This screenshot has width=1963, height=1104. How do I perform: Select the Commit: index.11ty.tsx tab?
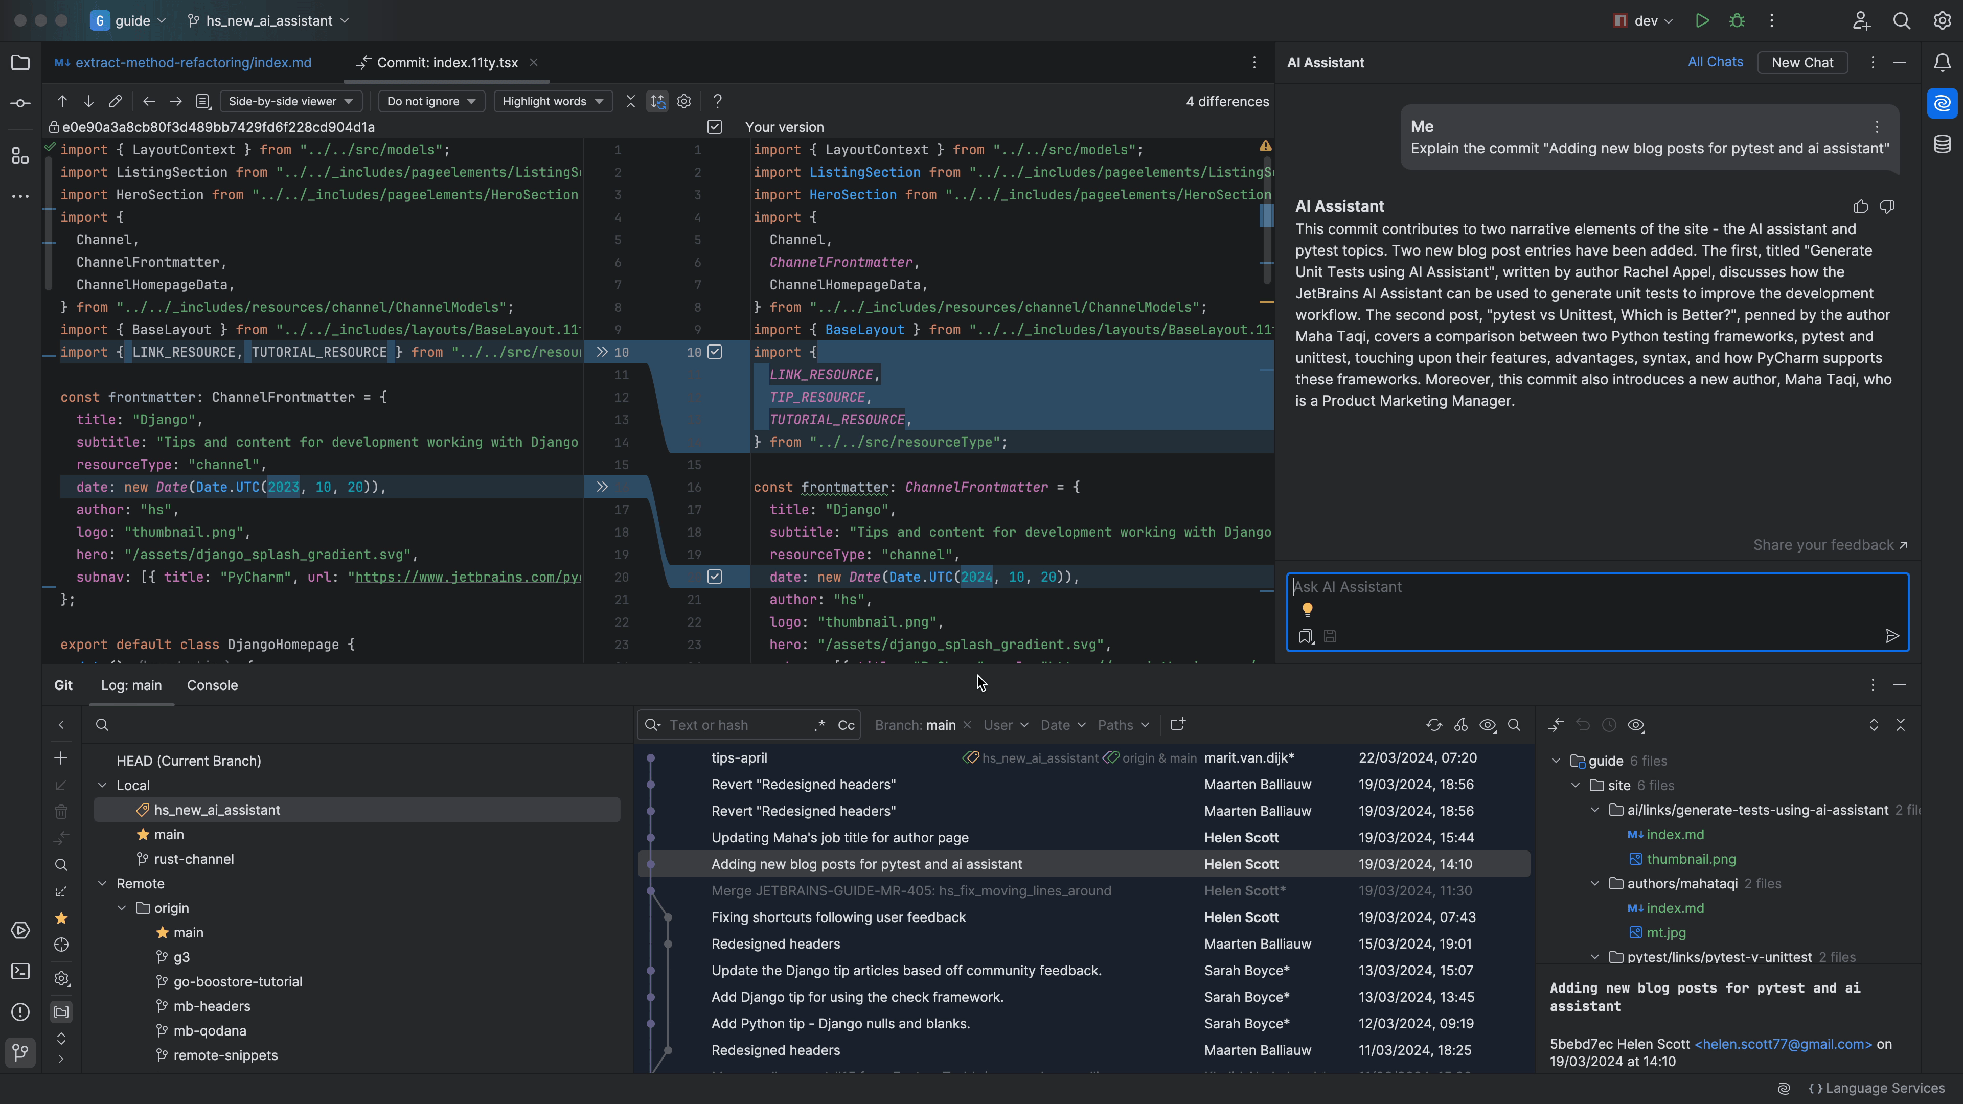coord(446,62)
